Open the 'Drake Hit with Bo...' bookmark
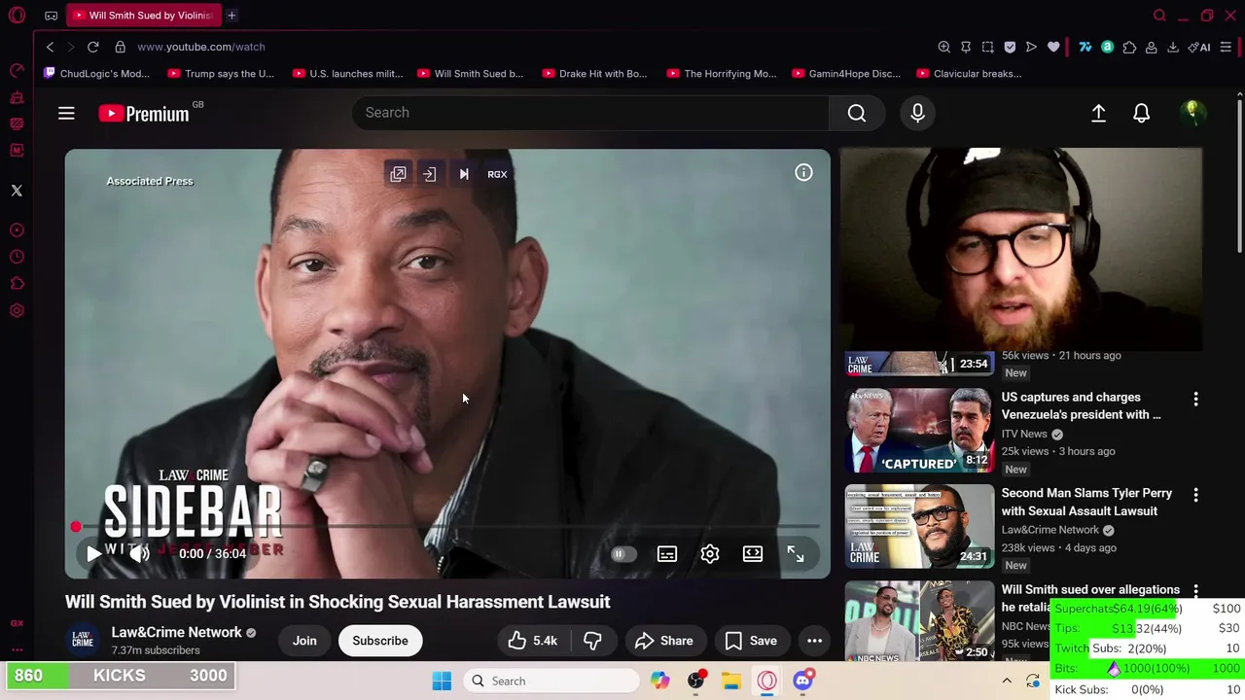Screen dimensions: 1245x700 click(x=594, y=74)
